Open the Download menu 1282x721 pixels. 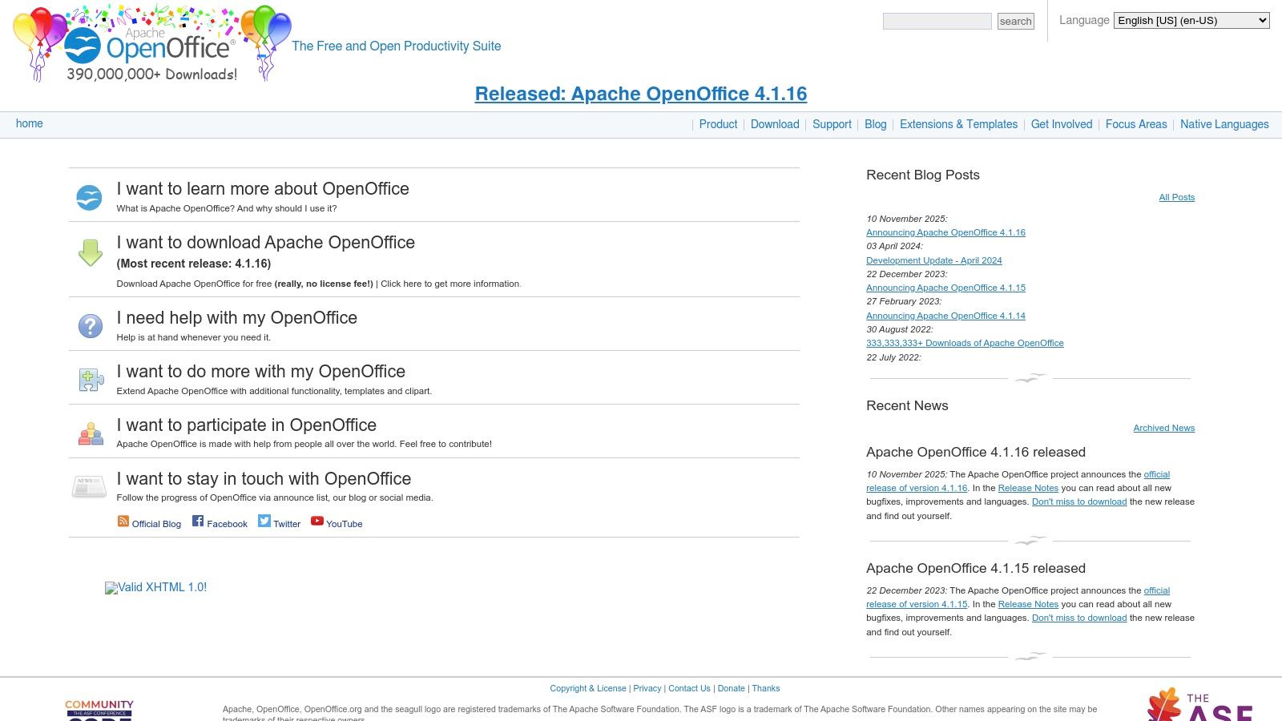tap(774, 124)
